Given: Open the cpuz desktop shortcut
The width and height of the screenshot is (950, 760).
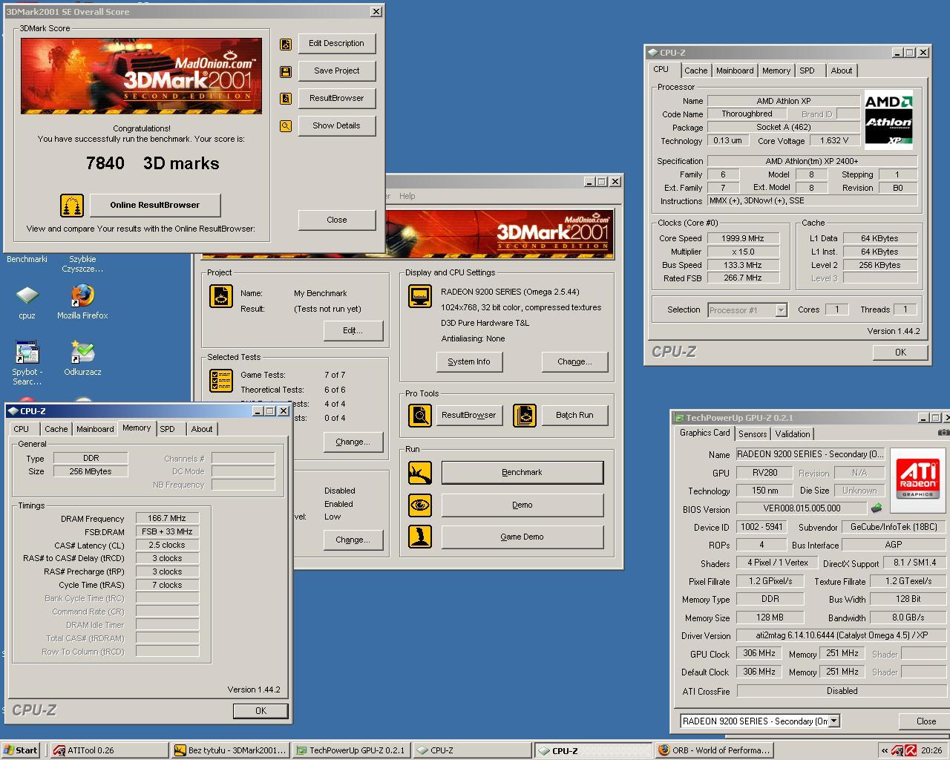Looking at the screenshot, I should (x=27, y=303).
